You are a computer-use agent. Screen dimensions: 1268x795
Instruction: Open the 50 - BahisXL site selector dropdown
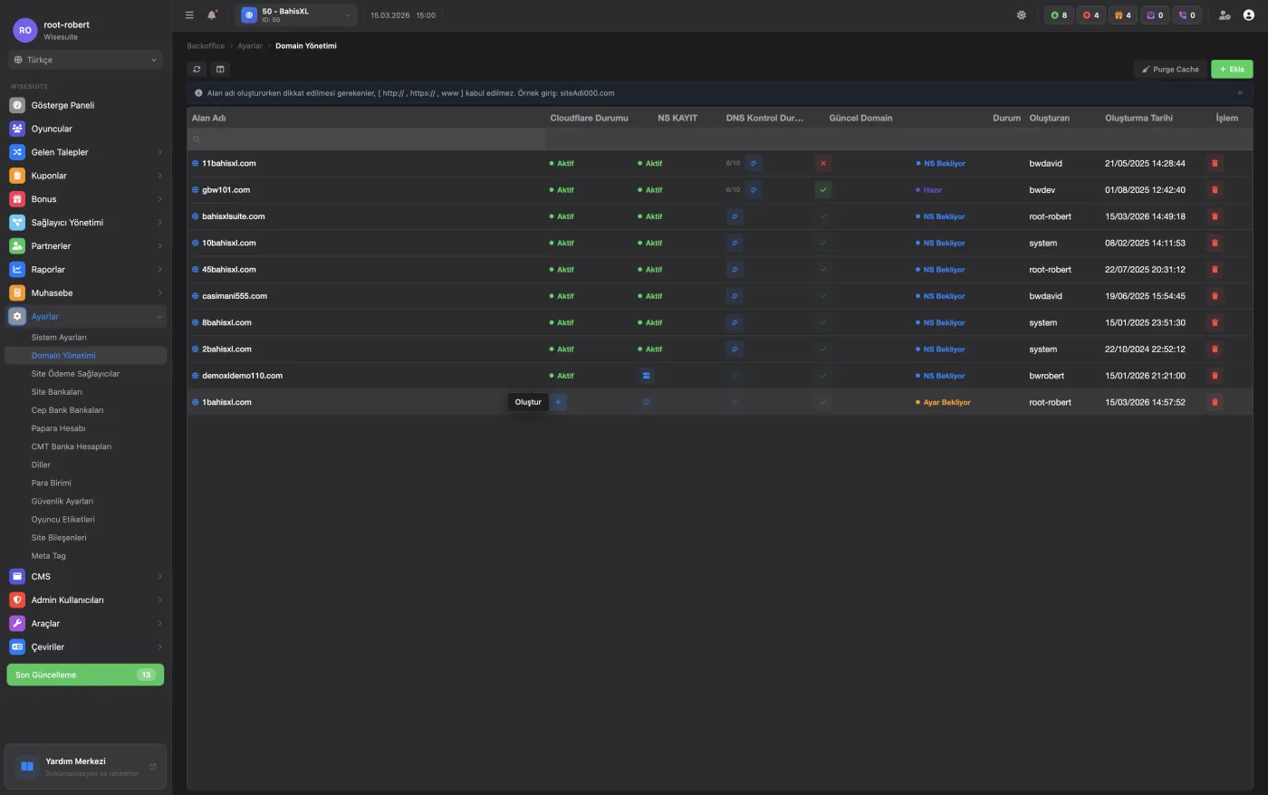click(x=294, y=14)
